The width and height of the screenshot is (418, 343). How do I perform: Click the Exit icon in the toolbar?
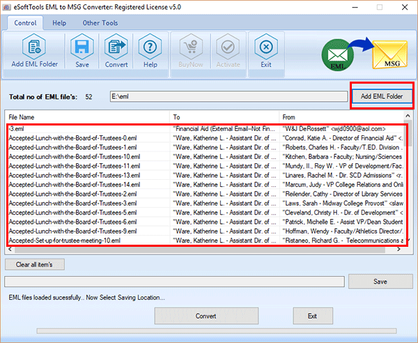[x=265, y=49]
